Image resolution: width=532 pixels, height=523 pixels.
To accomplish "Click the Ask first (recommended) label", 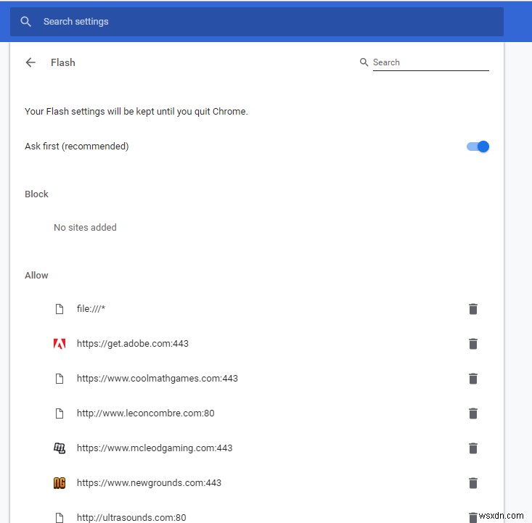I will [77, 147].
